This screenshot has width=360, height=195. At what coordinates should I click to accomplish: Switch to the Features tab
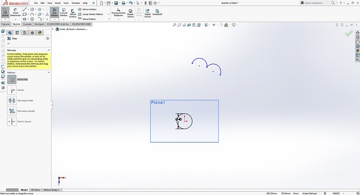click(x=5, y=24)
